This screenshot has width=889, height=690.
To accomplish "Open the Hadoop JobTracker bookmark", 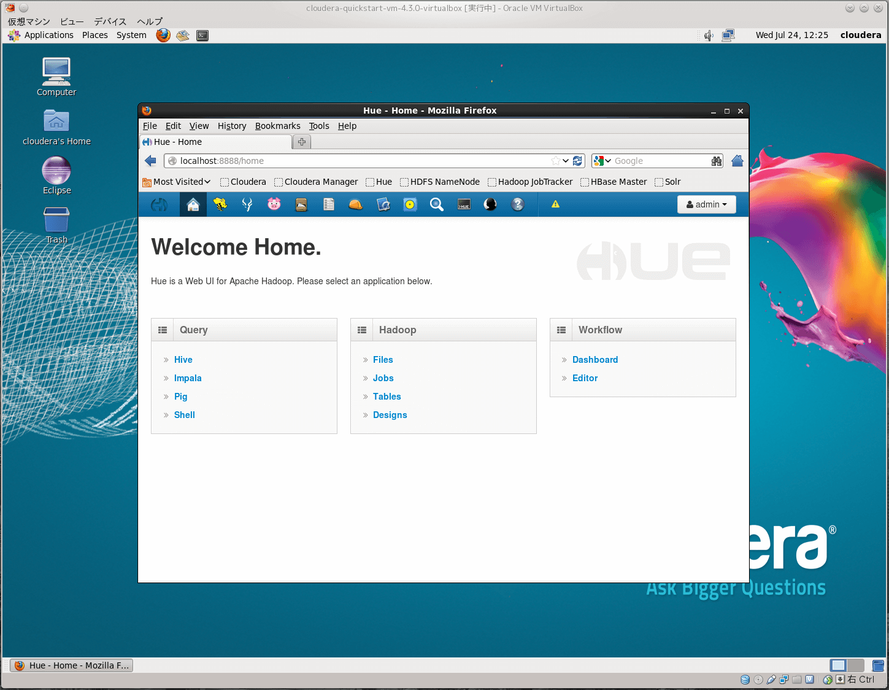I will [x=530, y=182].
